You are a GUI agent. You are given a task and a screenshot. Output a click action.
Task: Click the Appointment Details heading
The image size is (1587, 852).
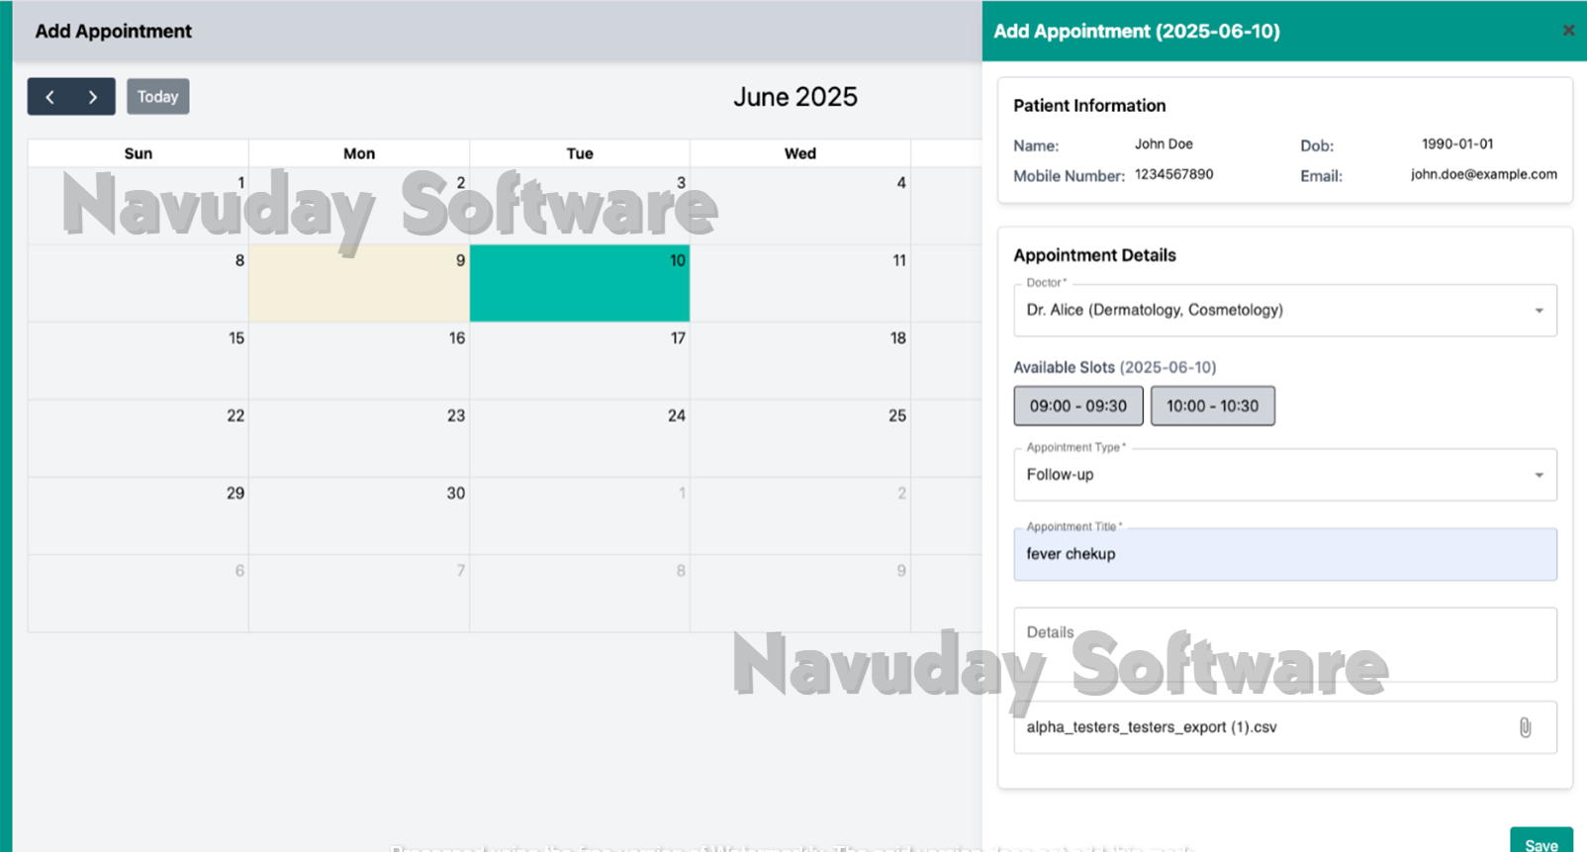click(1094, 255)
